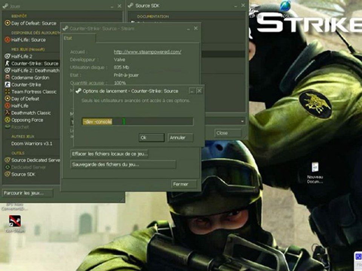Click Steam logo in the Source SDK window title
The height and width of the screenshot is (271, 362).
[131, 6]
